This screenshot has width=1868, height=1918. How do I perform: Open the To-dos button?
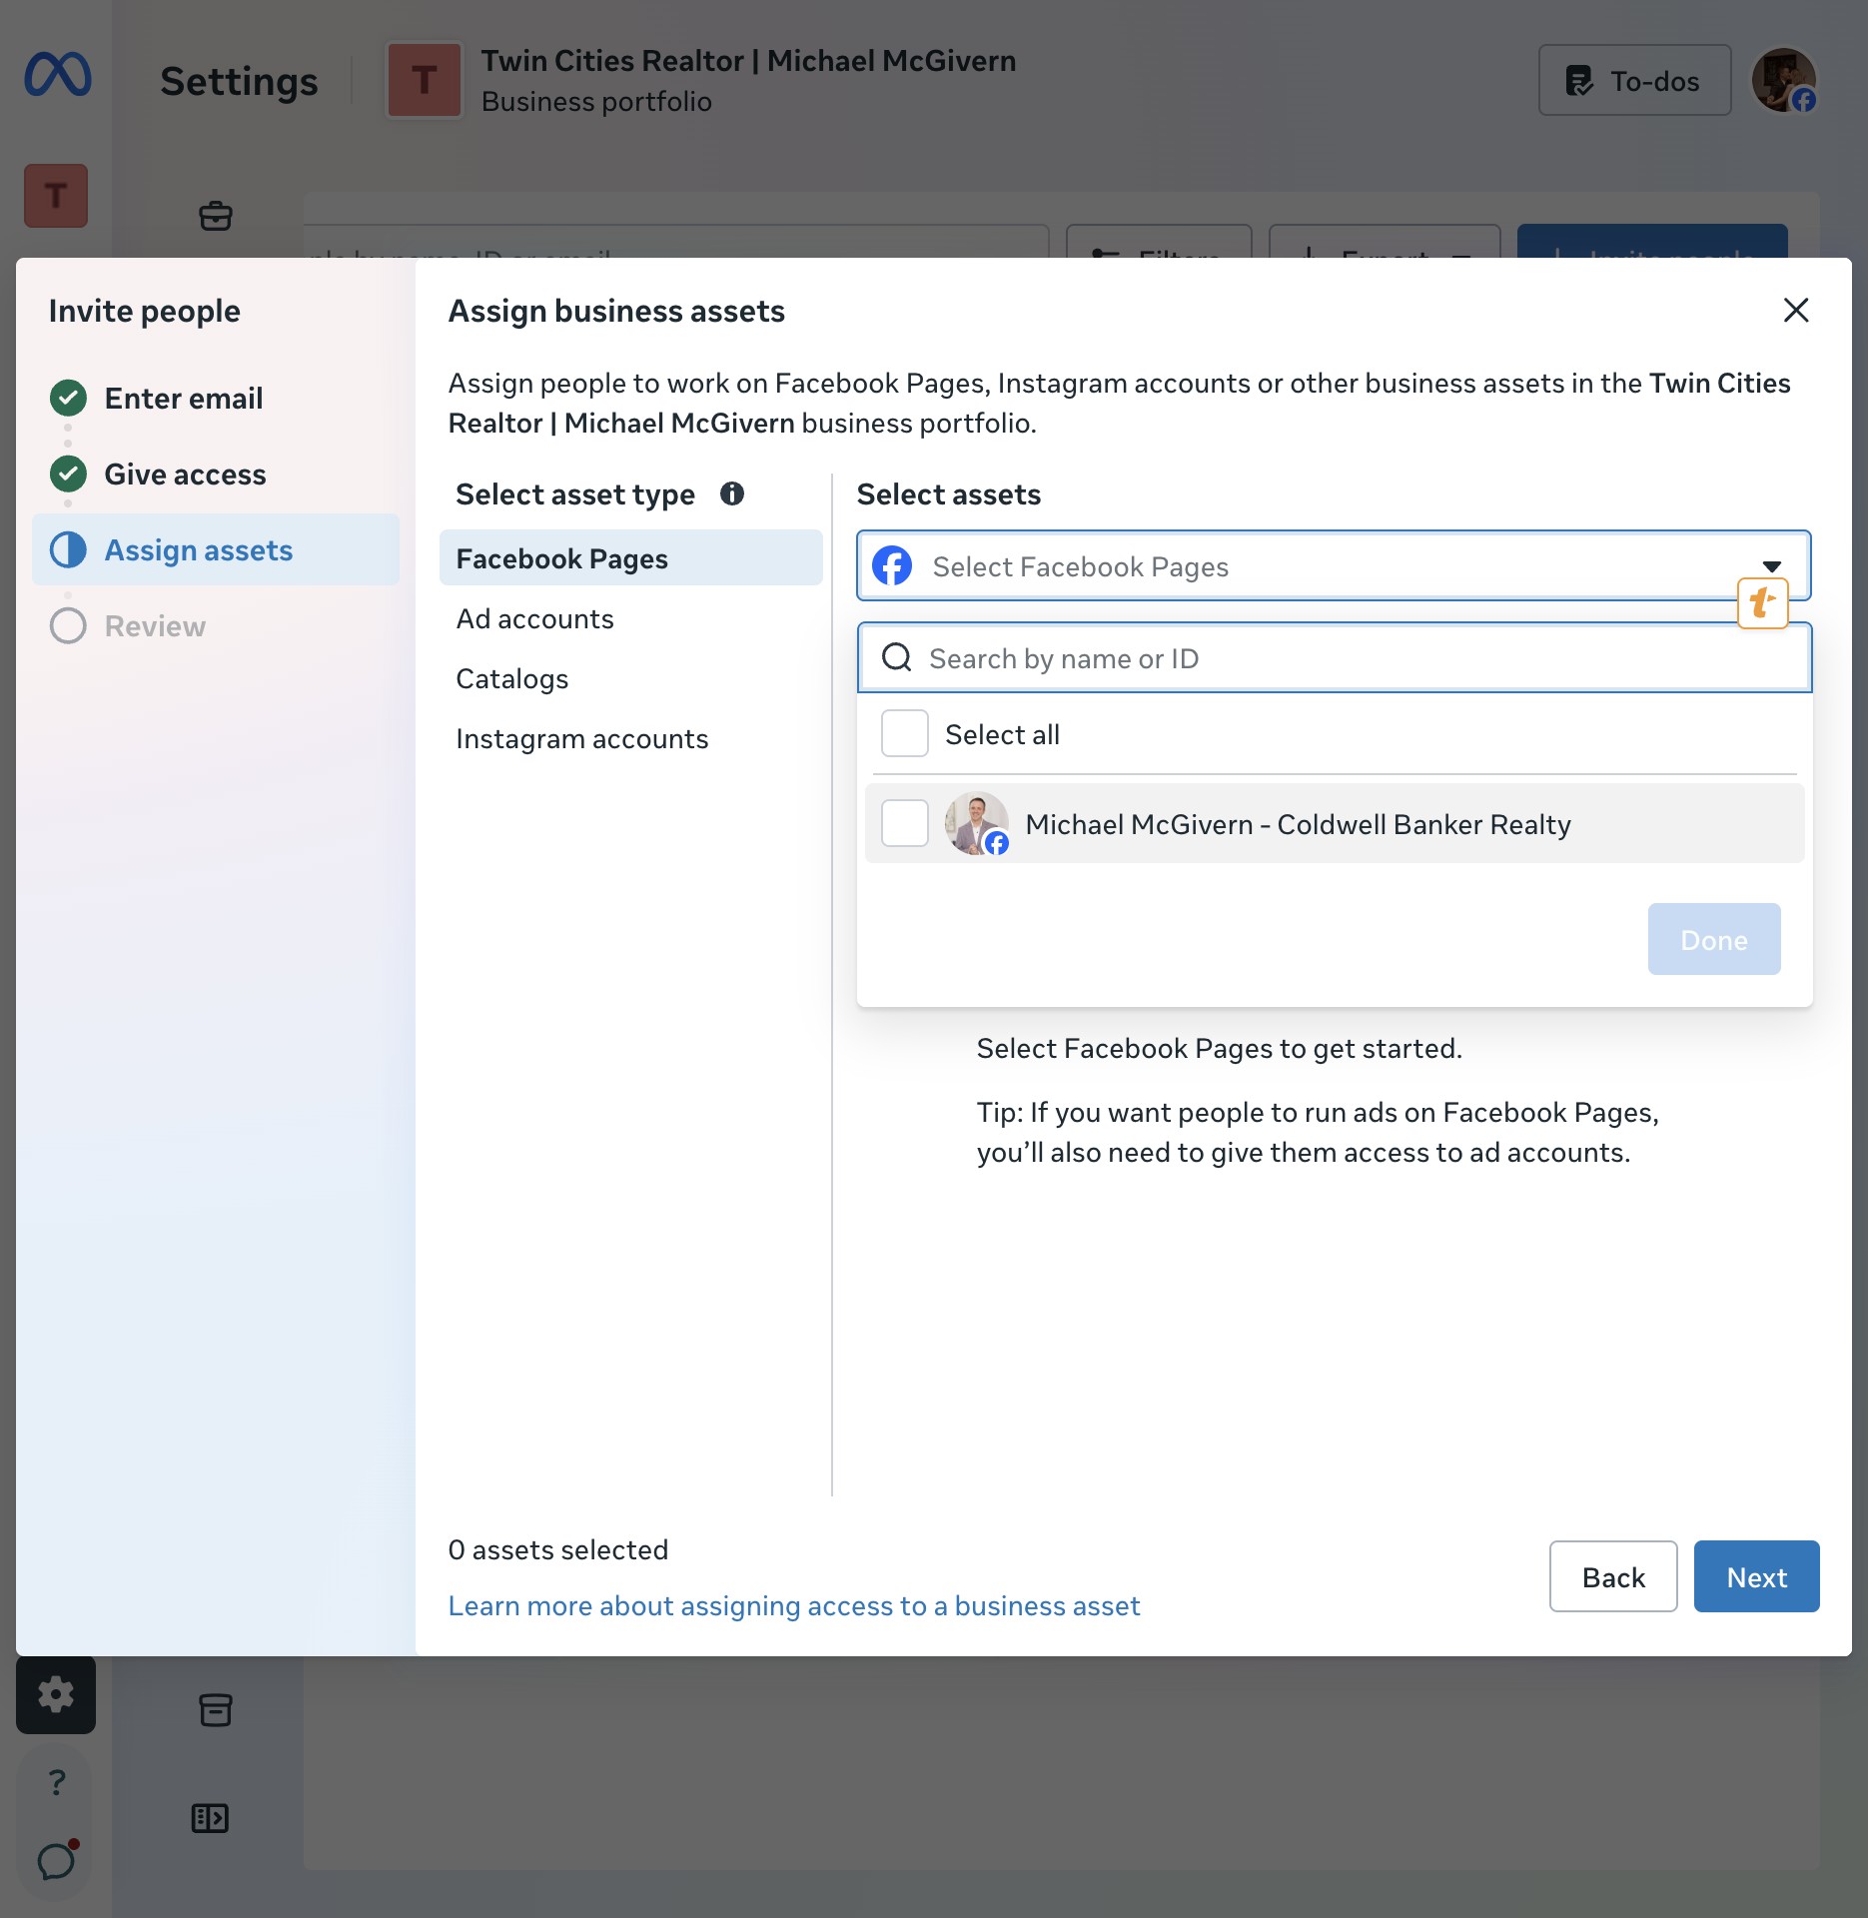(1634, 80)
